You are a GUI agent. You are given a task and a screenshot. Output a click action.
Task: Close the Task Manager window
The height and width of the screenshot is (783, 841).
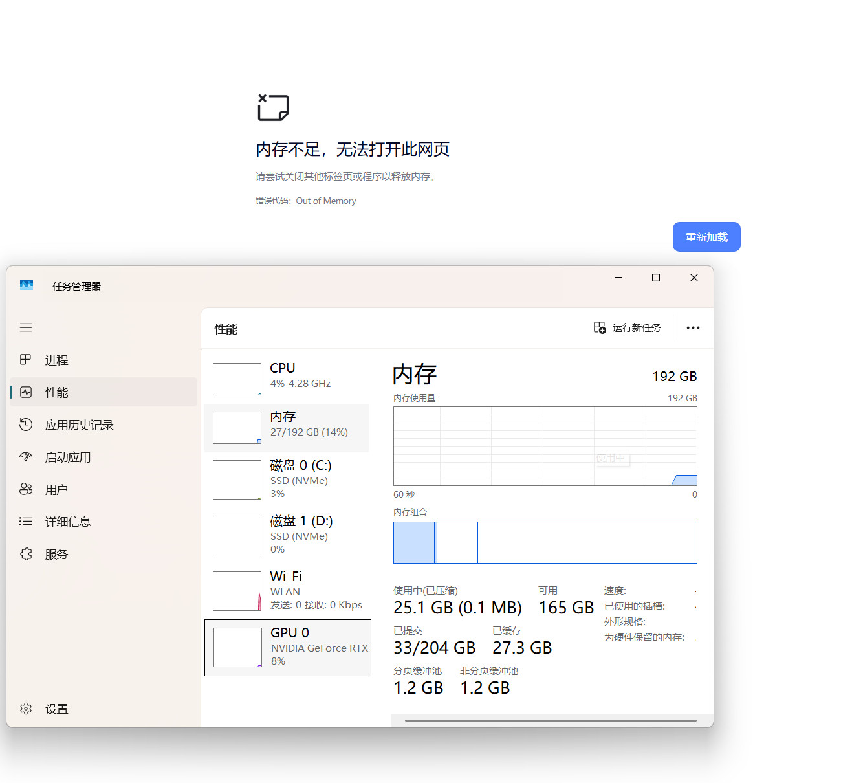(694, 278)
